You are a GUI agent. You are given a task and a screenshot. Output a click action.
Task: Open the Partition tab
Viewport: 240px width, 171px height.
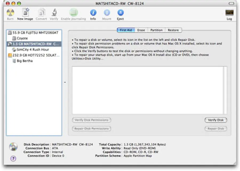point(157,30)
